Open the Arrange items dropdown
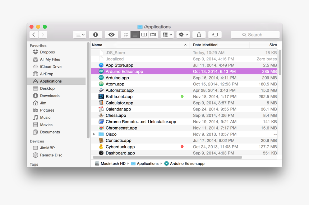The height and width of the screenshot is (205, 309). pyautogui.click(x=167, y=35)
